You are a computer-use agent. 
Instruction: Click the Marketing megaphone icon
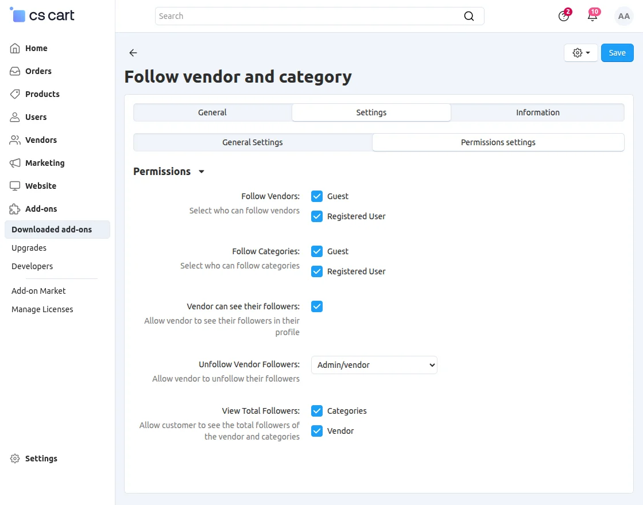(x=15, y=163)
